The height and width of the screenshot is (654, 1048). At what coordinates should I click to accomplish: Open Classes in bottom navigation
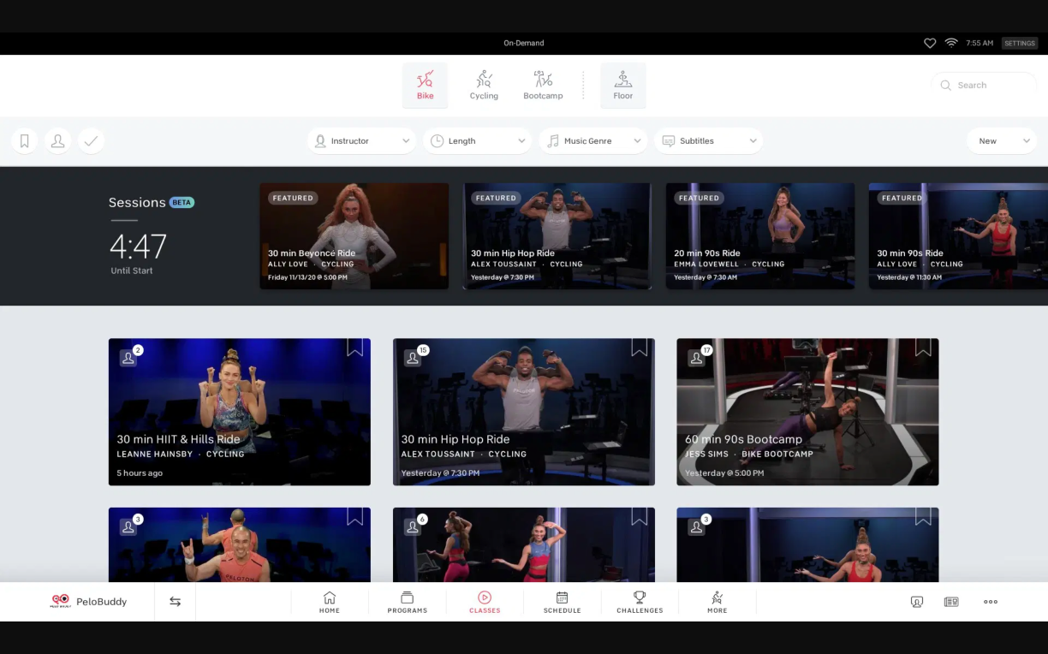click(x=485, y=602)
